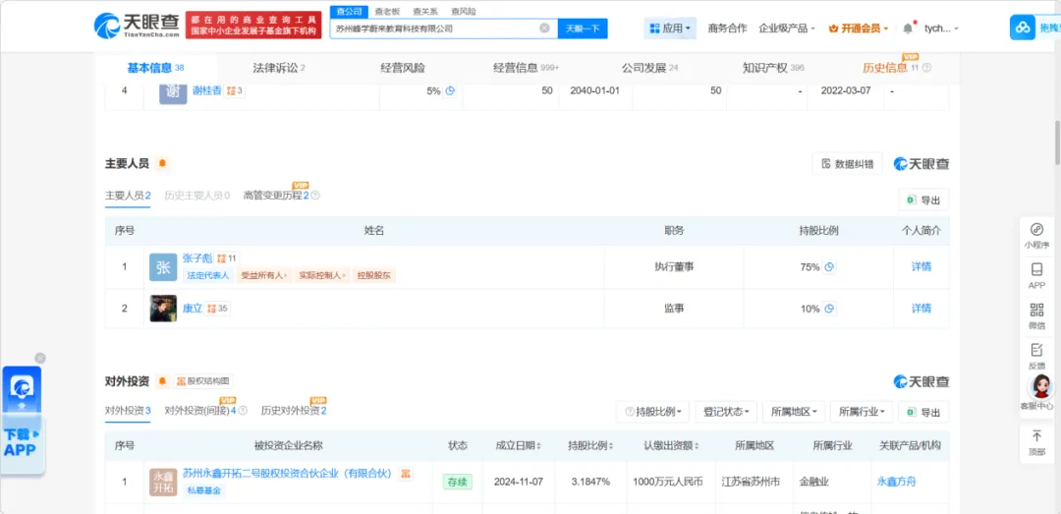Click the 顶部 back-to-top icon
This screenshot has height=514, width=1061.
[x=1036, y=443]
